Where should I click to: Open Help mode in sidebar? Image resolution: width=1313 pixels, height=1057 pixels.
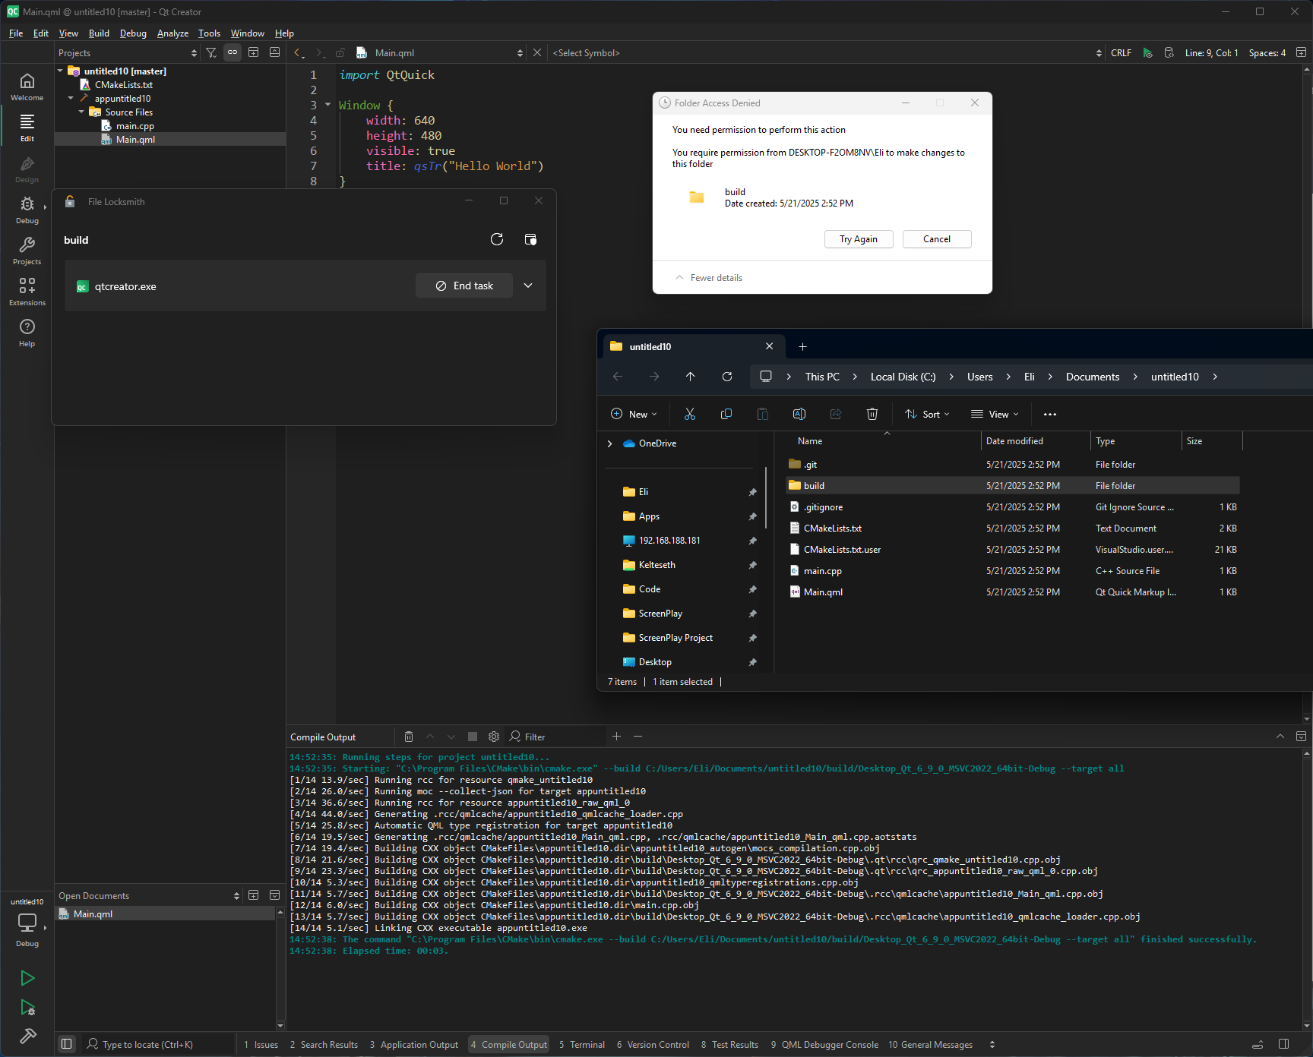tap(27, 333)
